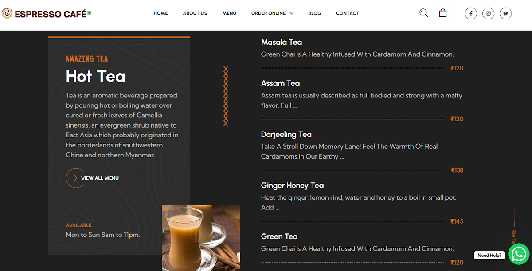Select the Assam Tea menu item
Image resolution: width=532 pixels, height=271 pixels.
[280, 83]
